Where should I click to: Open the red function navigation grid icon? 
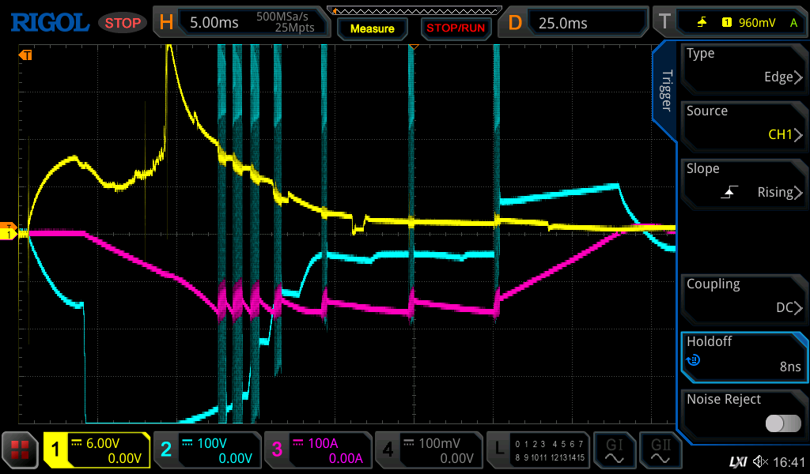[21, 450]
